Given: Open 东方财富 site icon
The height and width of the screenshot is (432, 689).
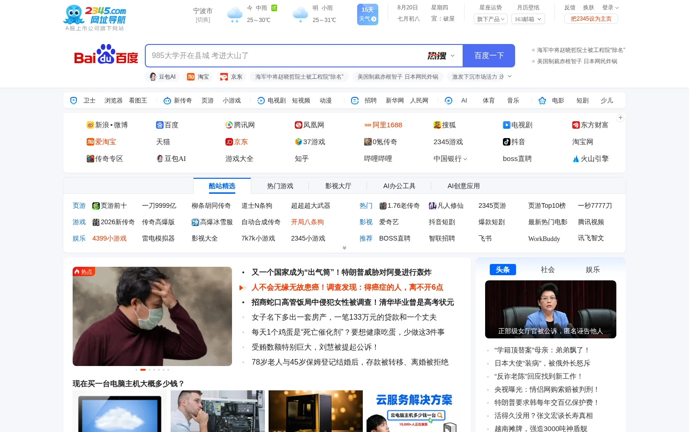Looking at the screenshot, I should (x=576, y=125).
